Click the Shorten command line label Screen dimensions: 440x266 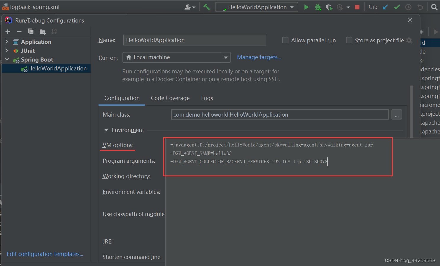[132, 257]
